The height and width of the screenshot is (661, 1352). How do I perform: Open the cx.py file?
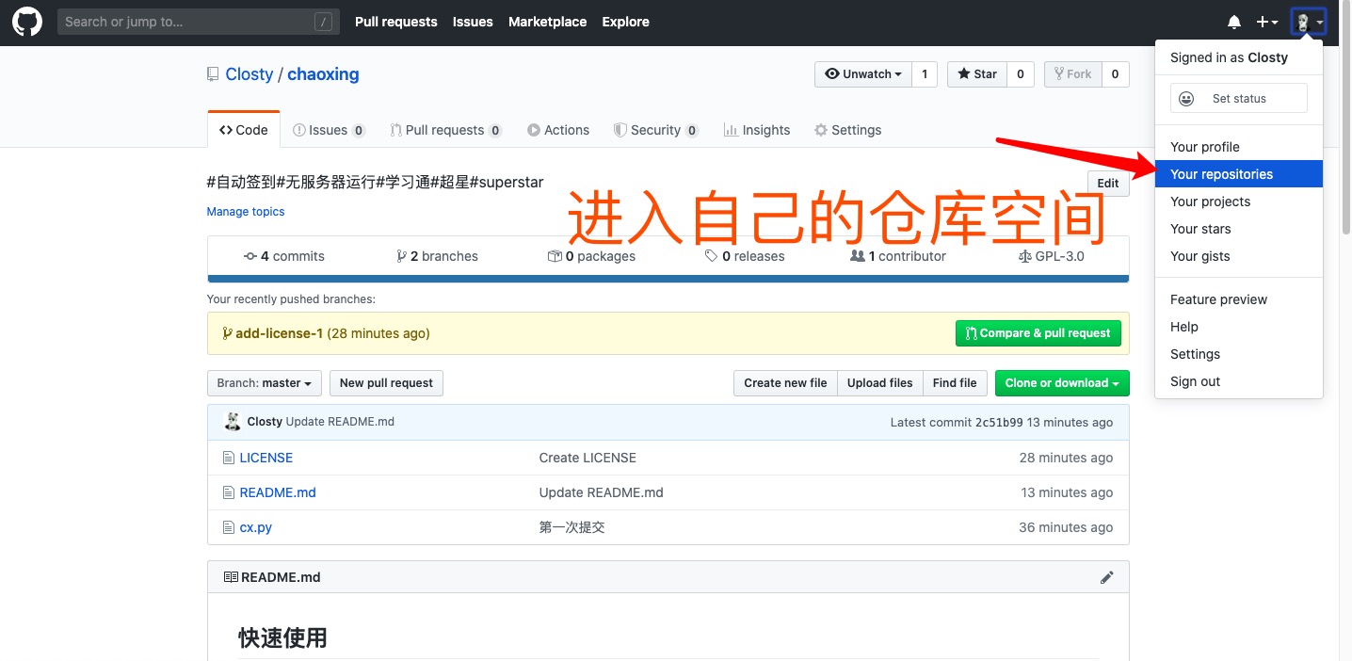(256, 527)
